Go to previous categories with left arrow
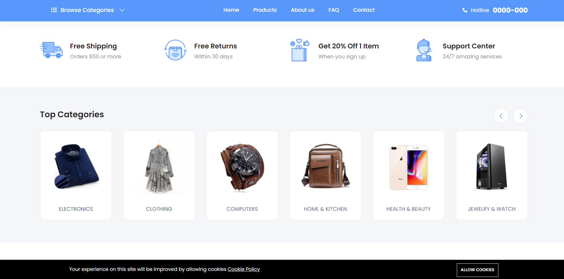 [501, 116]
